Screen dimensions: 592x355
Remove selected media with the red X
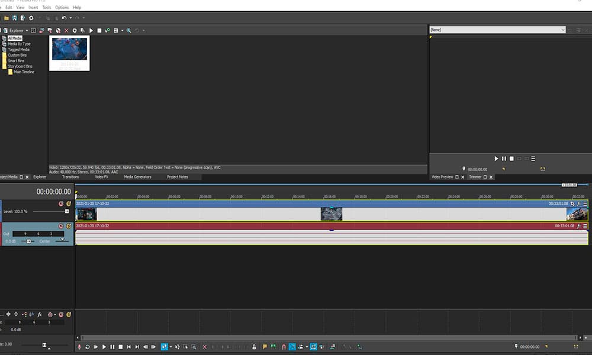pos(66,31)
